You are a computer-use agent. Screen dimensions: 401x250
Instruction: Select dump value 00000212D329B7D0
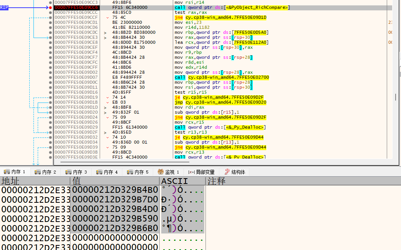(115, 199)
